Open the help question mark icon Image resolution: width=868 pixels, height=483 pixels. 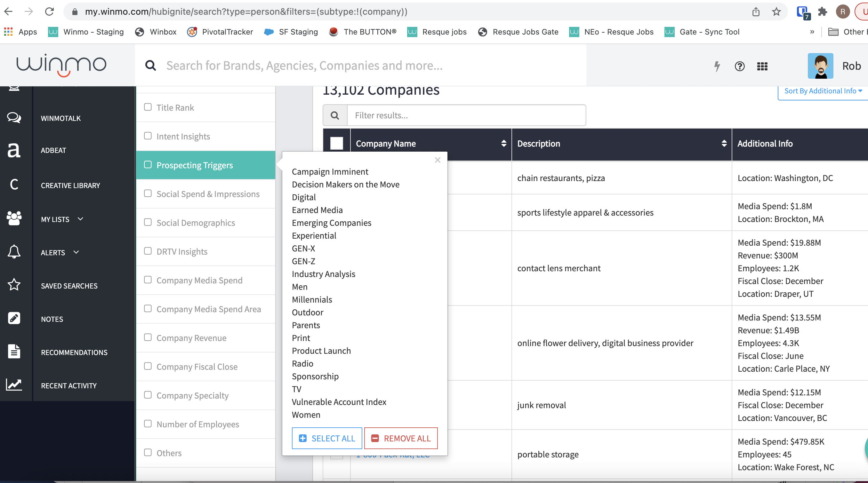pos(739,66)
